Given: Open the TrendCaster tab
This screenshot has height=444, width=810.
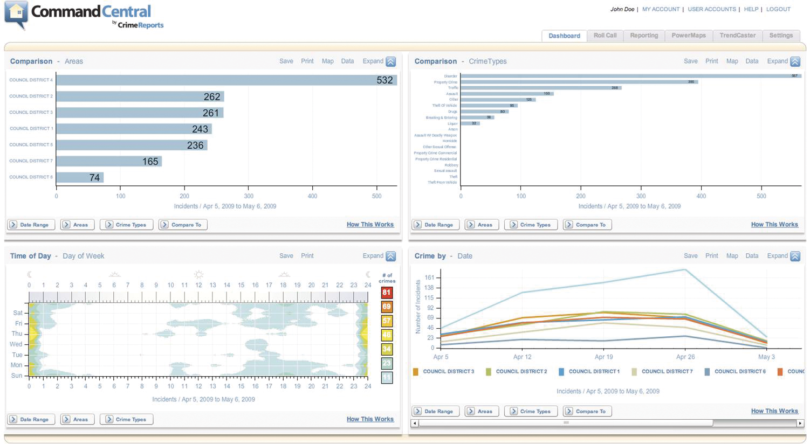Looking at the screenshot, I should (x=737, y=36).
